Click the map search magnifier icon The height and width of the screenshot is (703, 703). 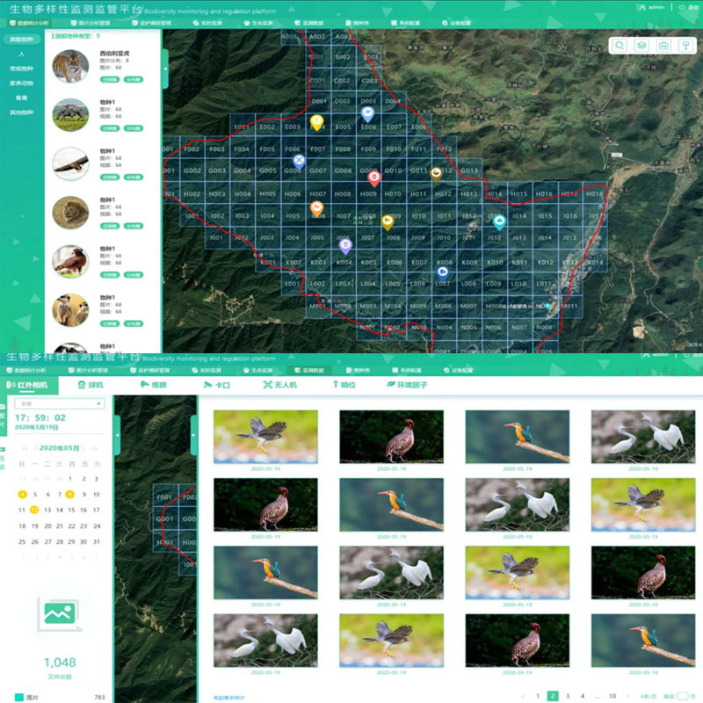coord(620,46)
